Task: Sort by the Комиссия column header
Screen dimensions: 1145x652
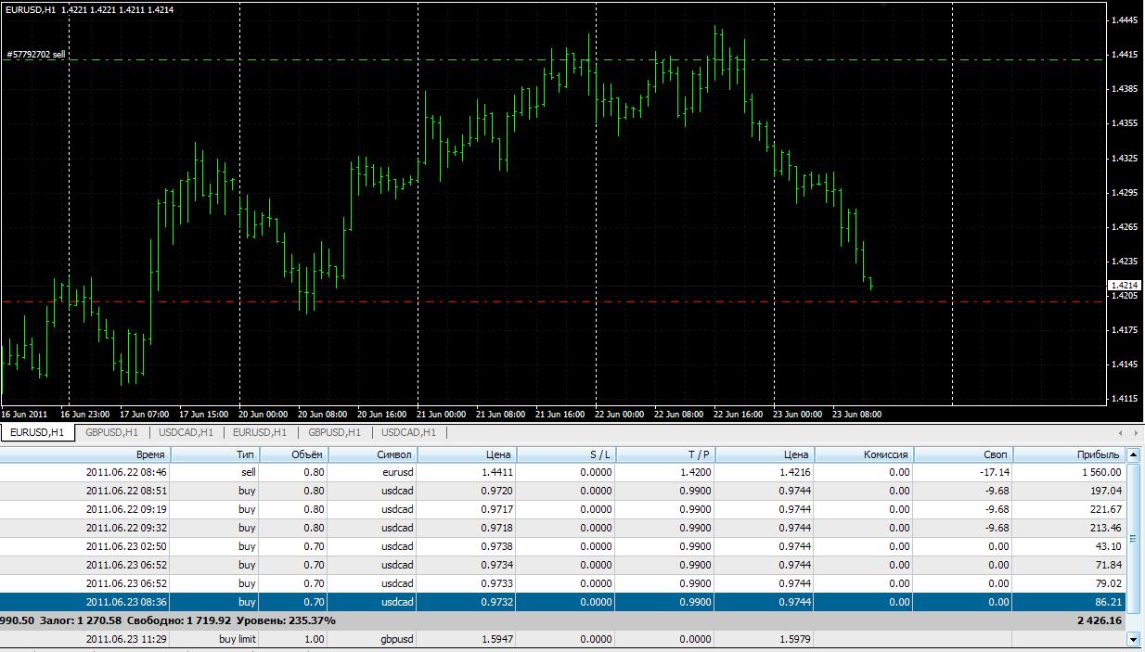Action: pyautogui.click(x=864, y=454)
